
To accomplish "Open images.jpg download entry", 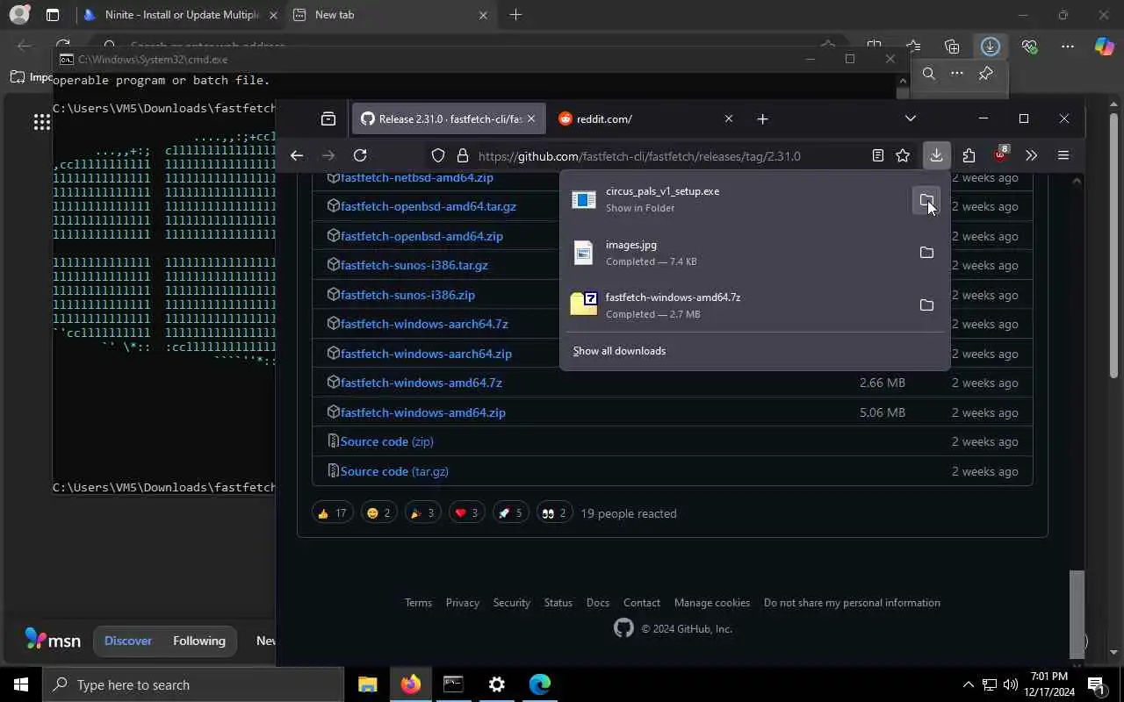I will pos(738,253).
